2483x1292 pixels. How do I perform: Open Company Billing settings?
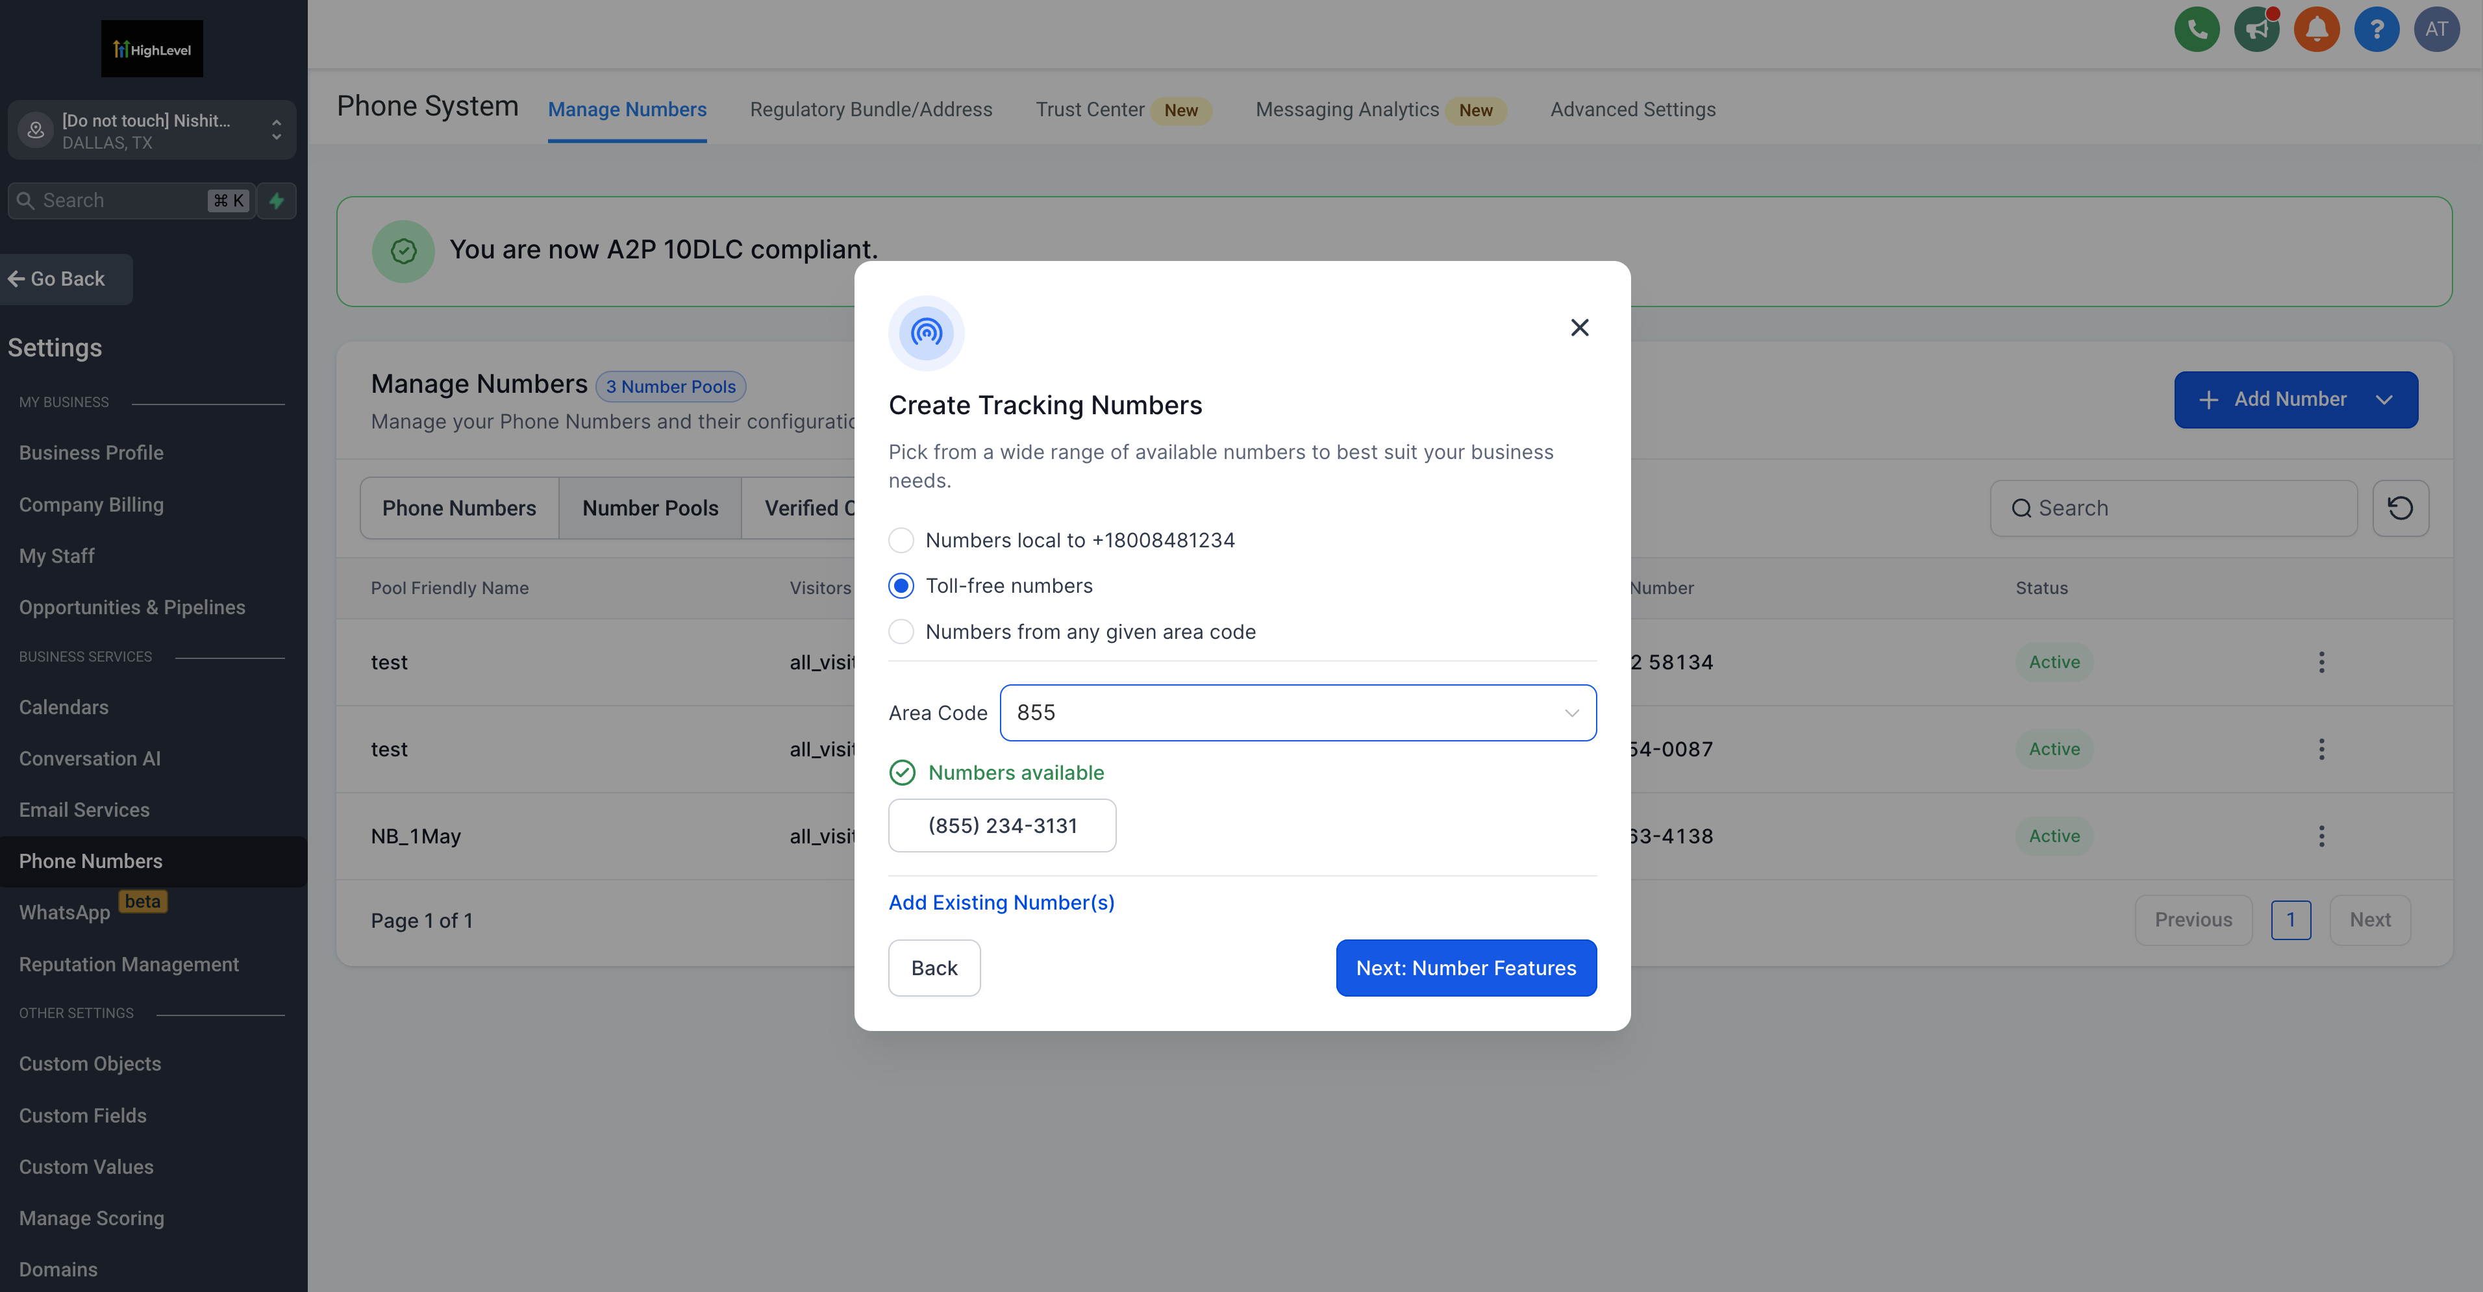point(91,504)
